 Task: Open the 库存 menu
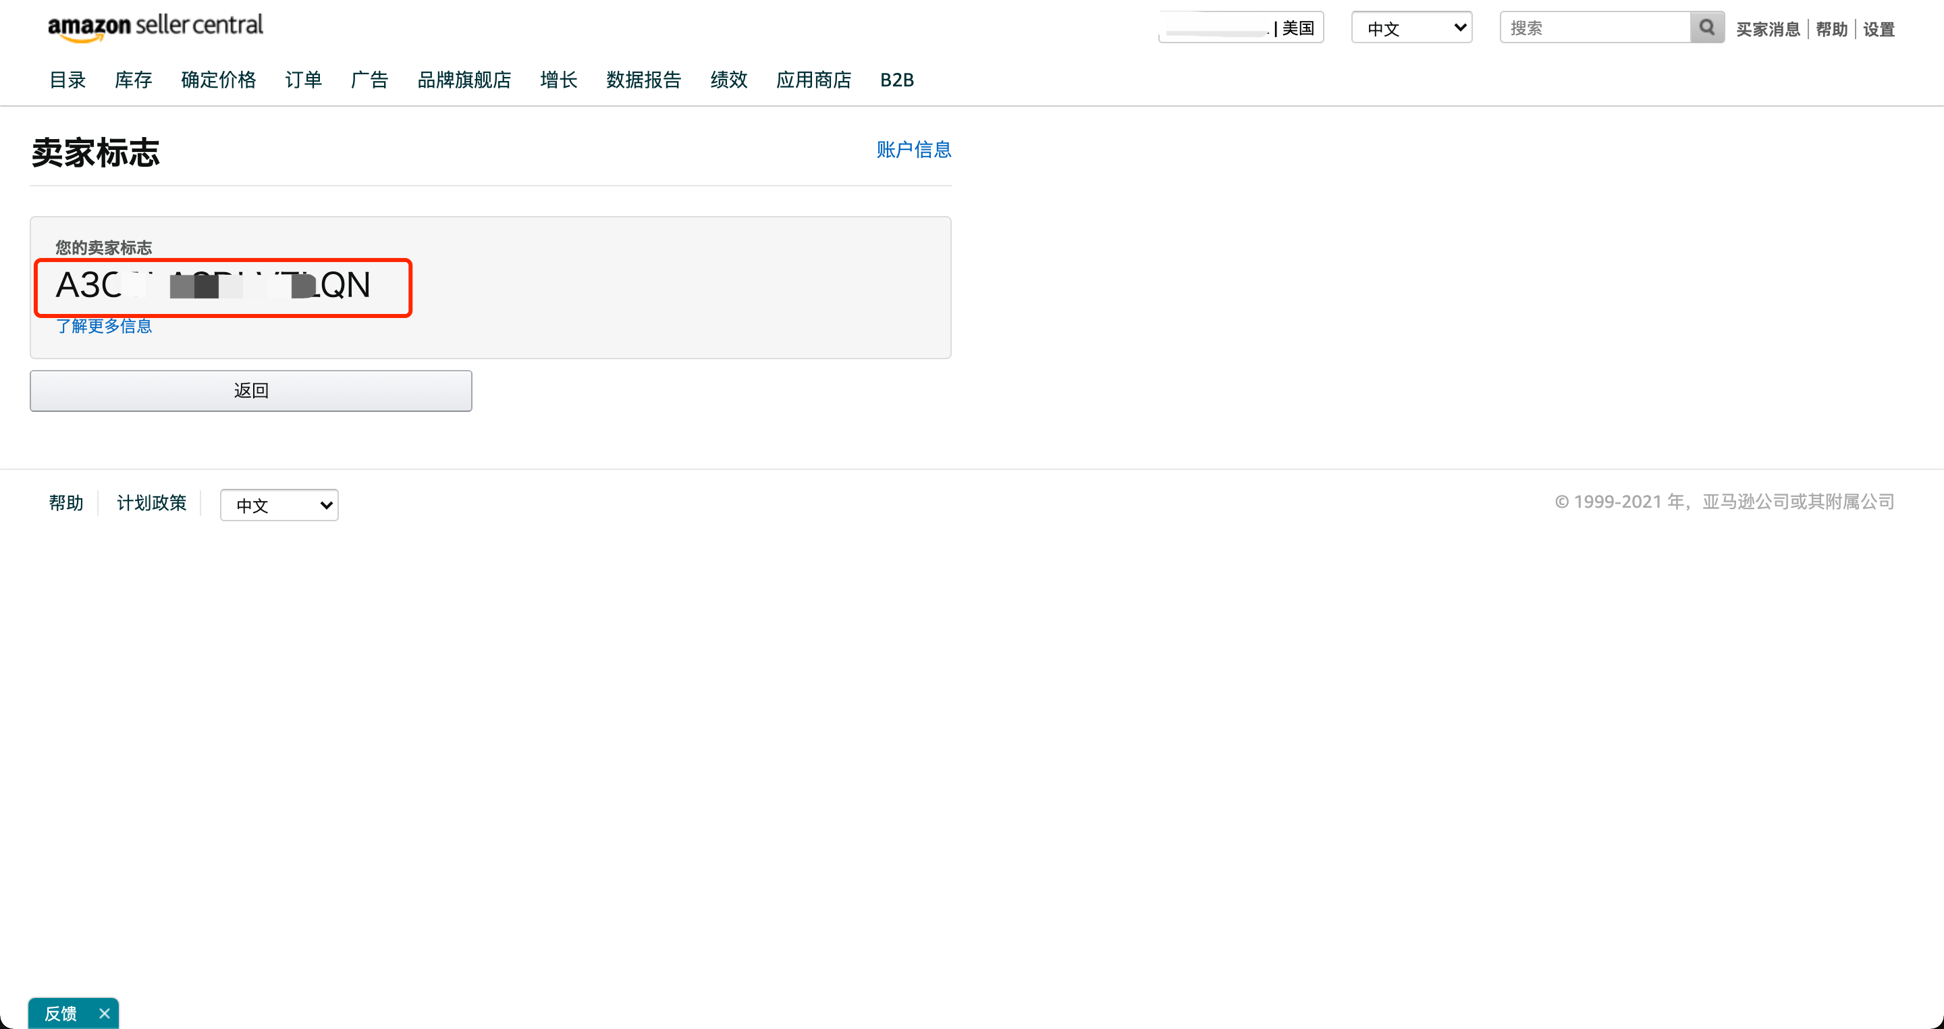134,80
